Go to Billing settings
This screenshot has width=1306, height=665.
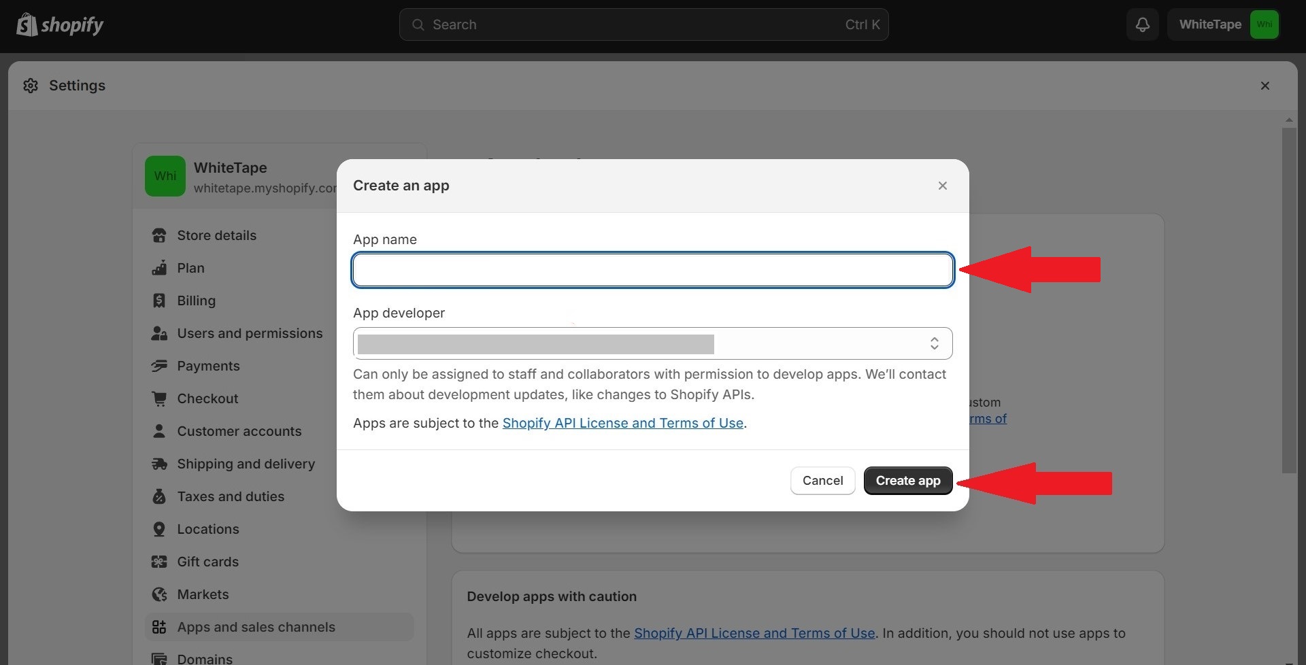pos(196,301)
